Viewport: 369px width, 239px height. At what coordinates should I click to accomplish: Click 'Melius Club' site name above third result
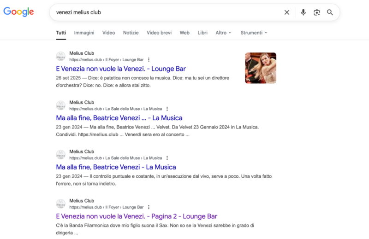click(x=82, y=152)
